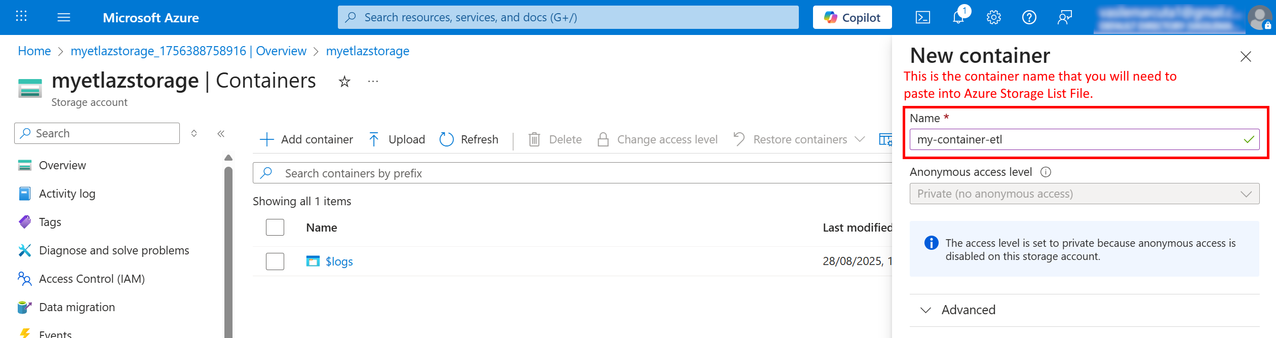Screen dimensions: 1276x338
Task: Open the notifications bell
Action: (958, 18)
